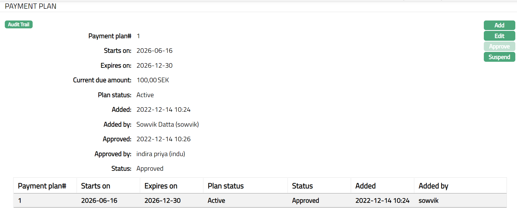Select payment plan number 1 table row cell
The image size is (517, 210).
20,200
